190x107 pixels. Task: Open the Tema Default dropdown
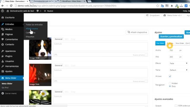click(x=178, y=70)
